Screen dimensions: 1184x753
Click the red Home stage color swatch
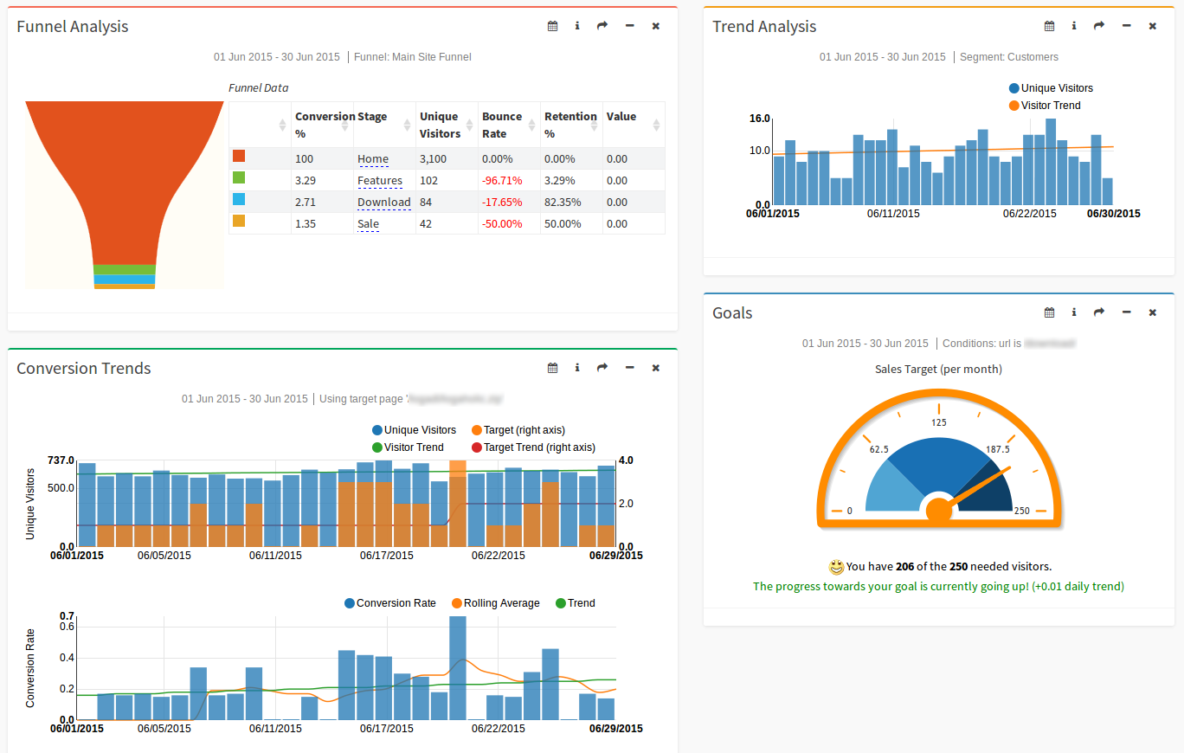[x=239, y=156]
